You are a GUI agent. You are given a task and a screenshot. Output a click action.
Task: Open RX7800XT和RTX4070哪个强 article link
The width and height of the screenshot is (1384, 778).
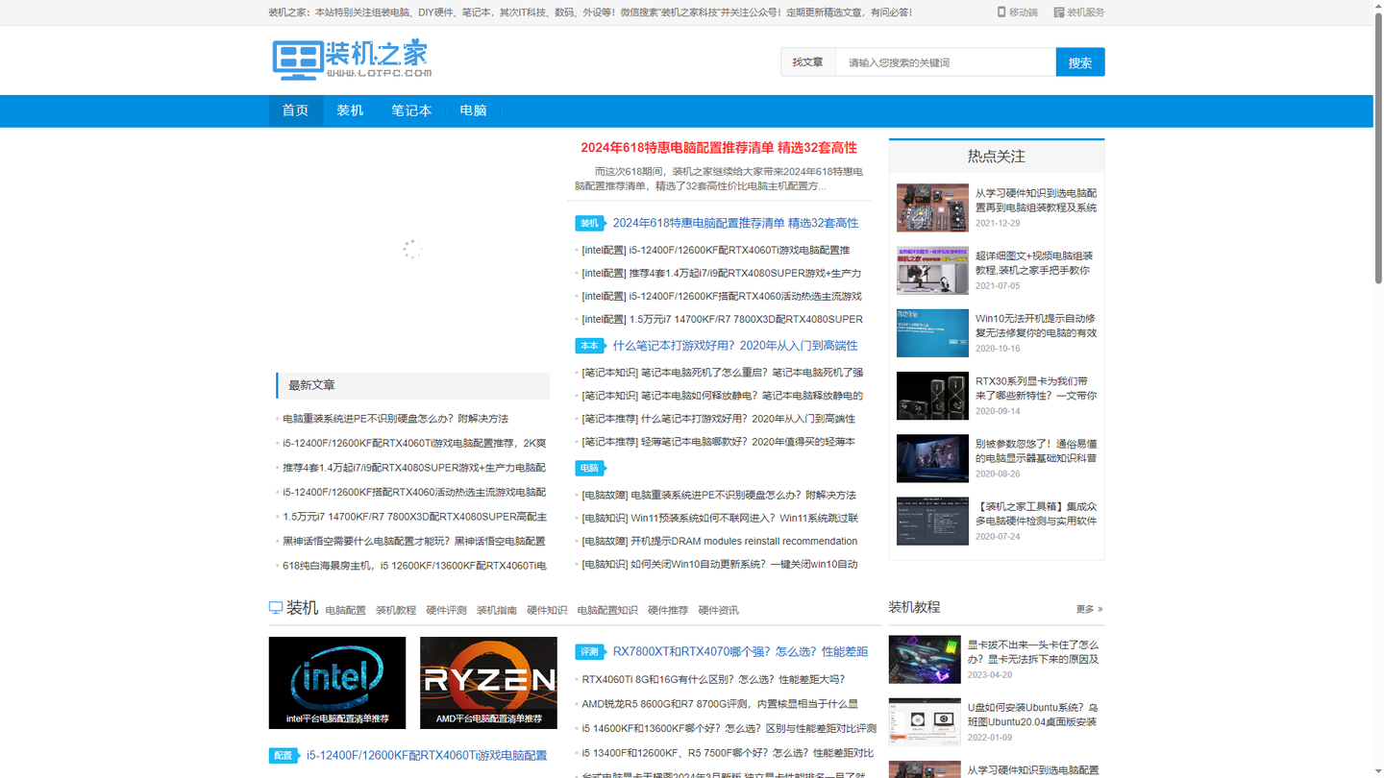click(741, 652)
